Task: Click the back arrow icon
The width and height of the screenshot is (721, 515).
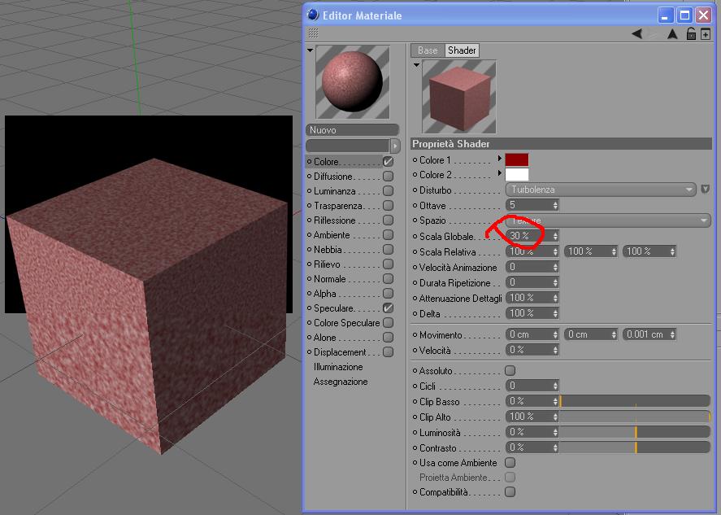Action: point(636,33)
